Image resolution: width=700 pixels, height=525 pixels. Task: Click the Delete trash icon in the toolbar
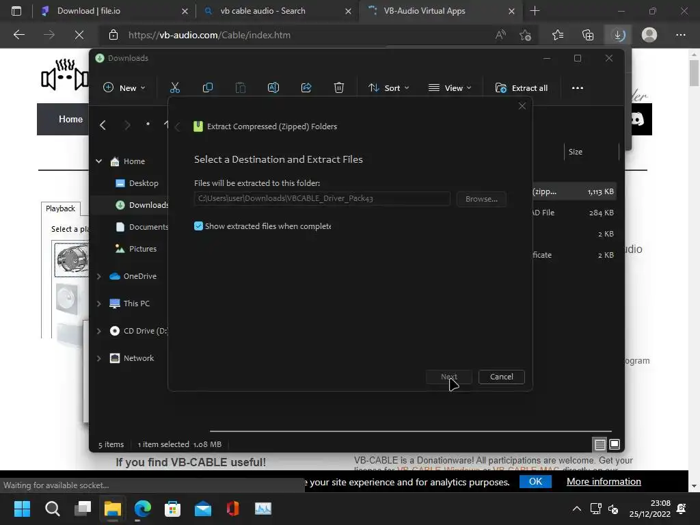(x=339, y=87)
